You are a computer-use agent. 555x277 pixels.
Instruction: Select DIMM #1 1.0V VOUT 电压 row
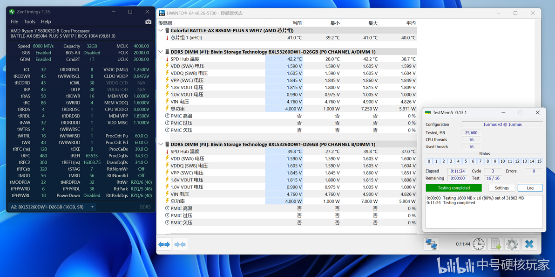287,94
